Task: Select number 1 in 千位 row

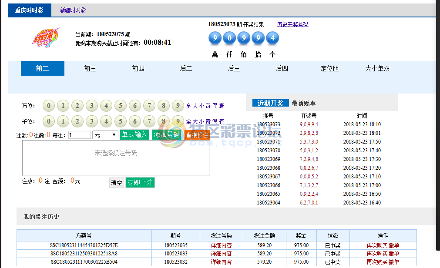Action: [x=63, y=121]
